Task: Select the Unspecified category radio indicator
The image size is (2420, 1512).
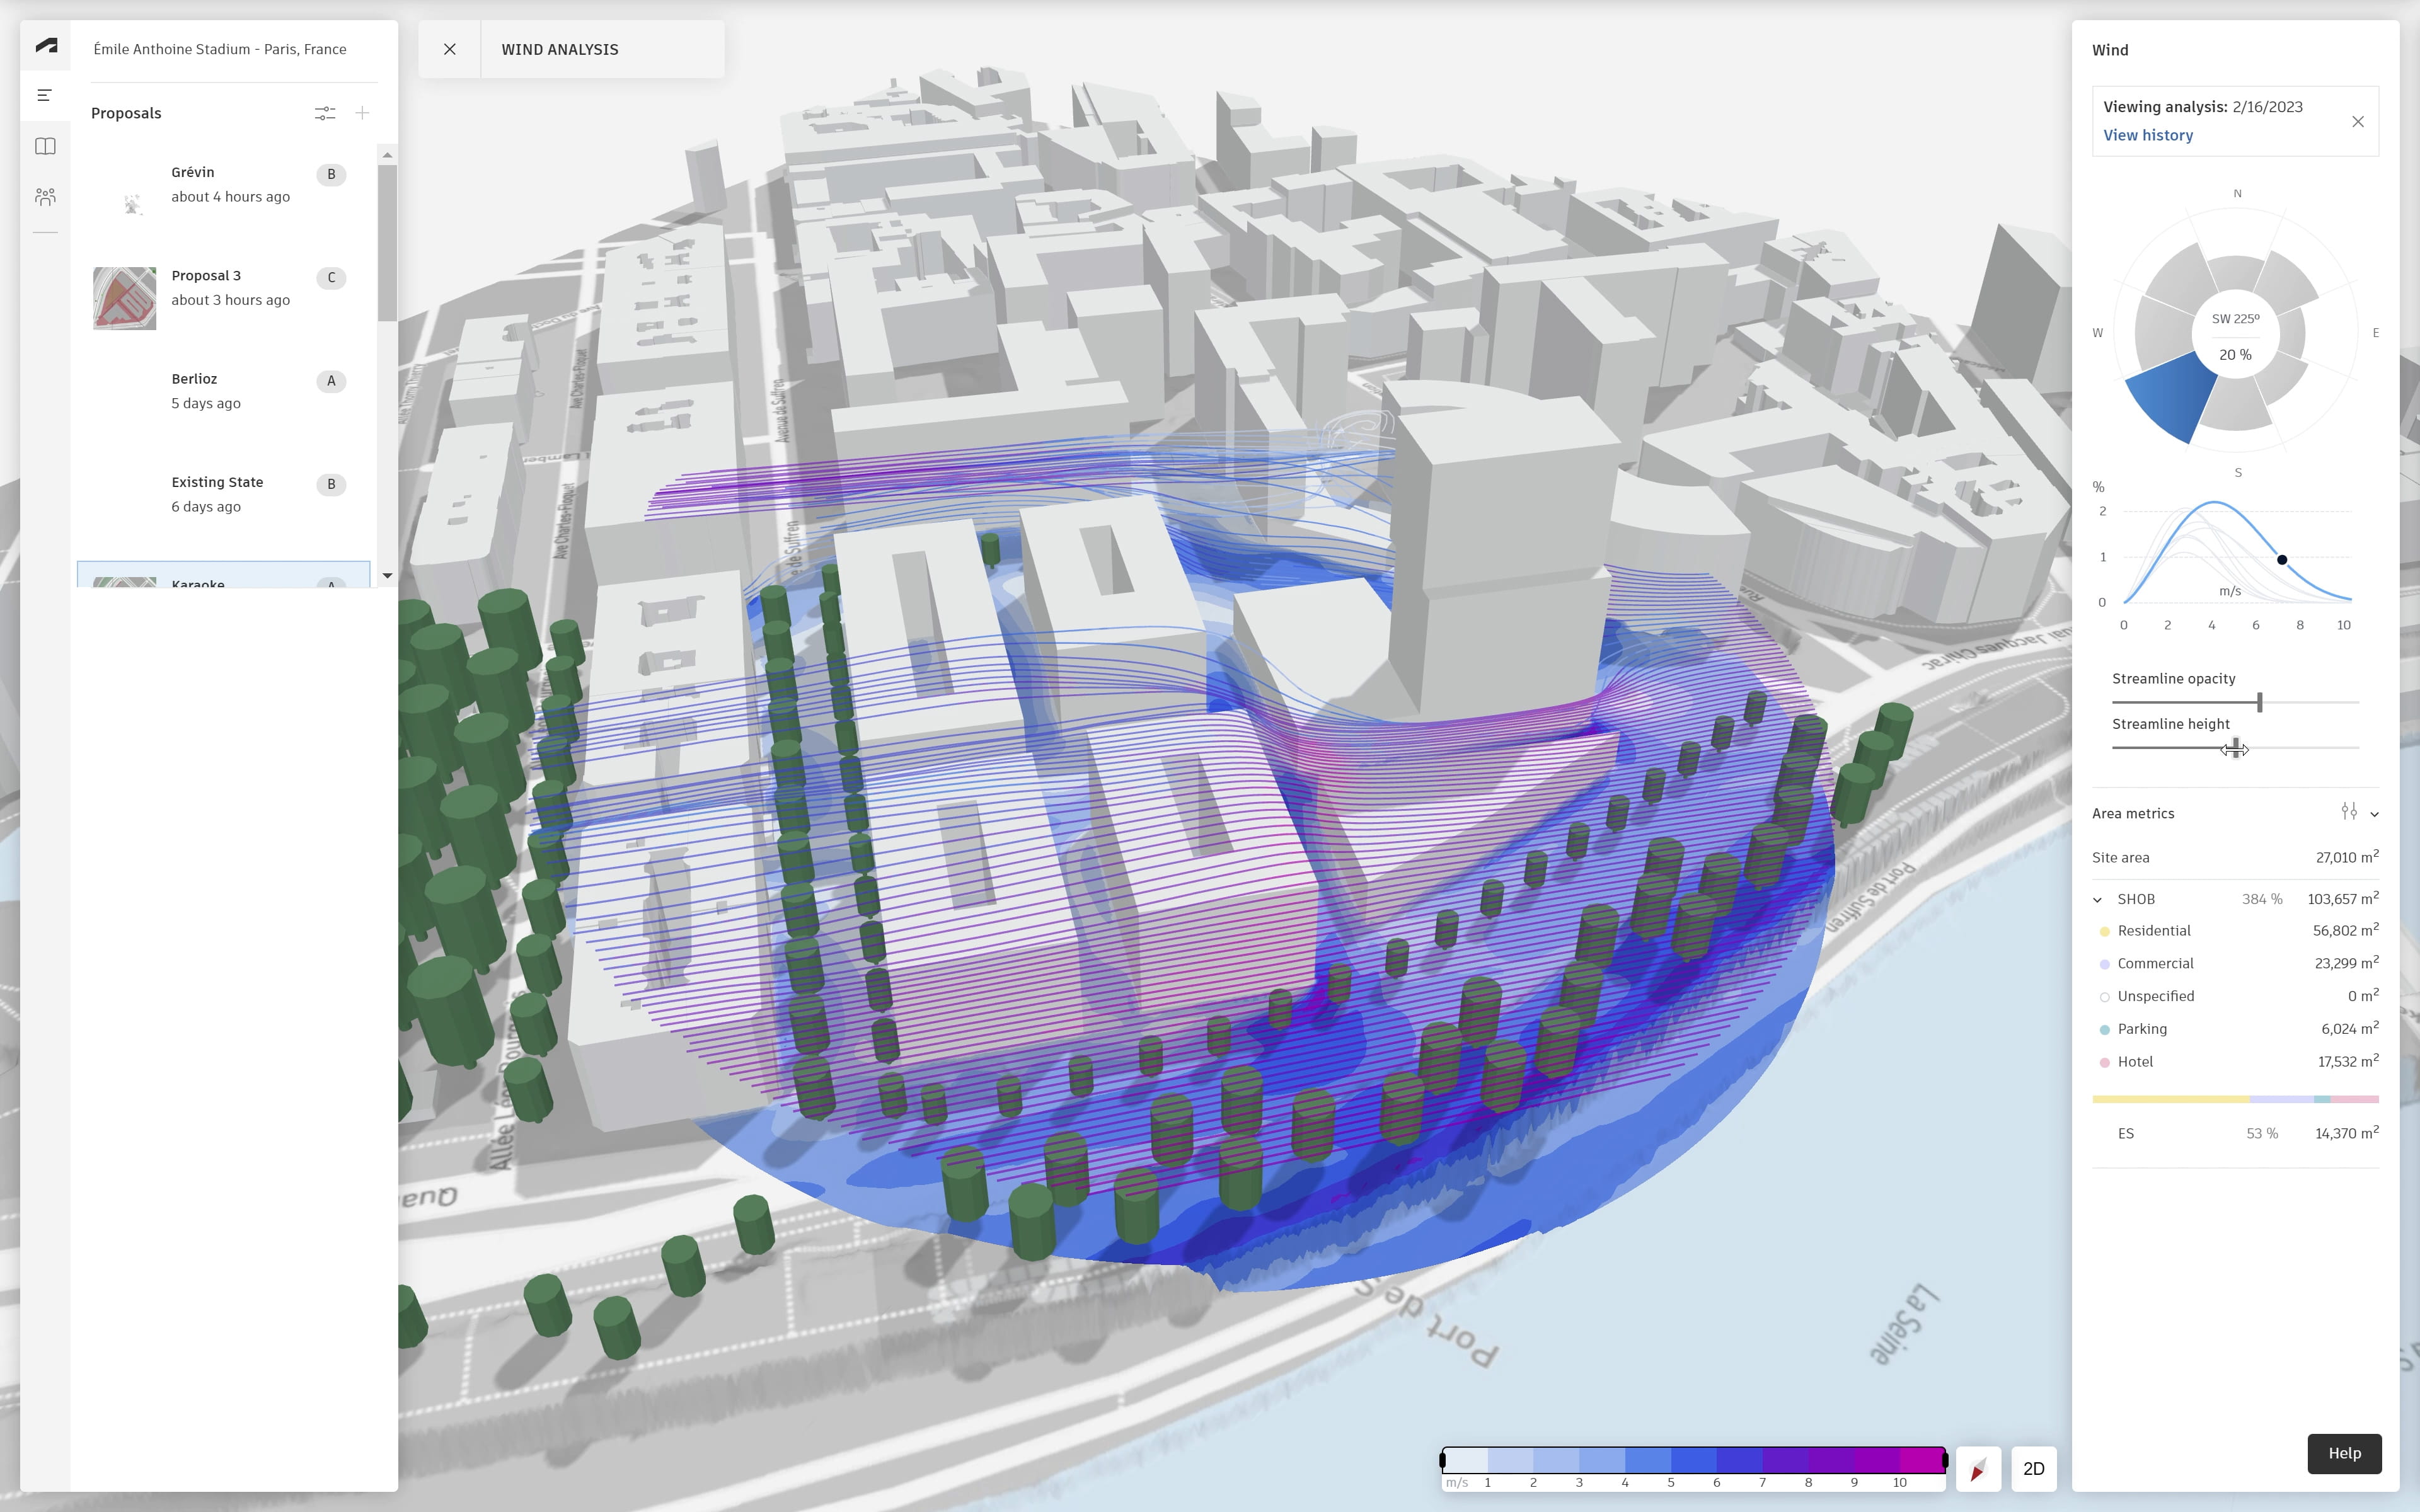Action: click(x=2105, y=996)
